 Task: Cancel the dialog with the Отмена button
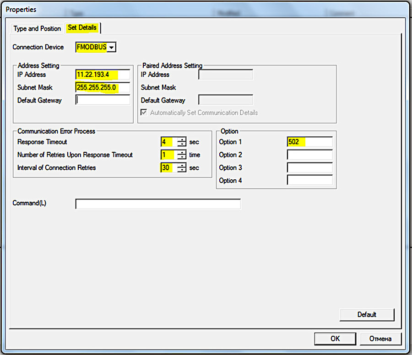click(380, 339)
